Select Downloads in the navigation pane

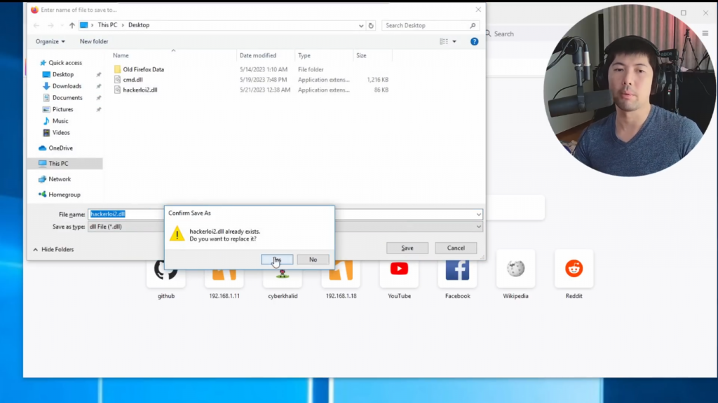coord(67,86)
